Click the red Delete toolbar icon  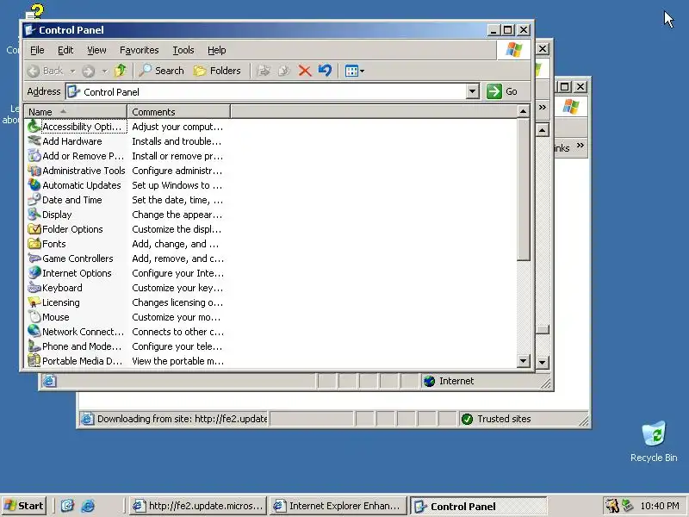(x=305, y=71)
